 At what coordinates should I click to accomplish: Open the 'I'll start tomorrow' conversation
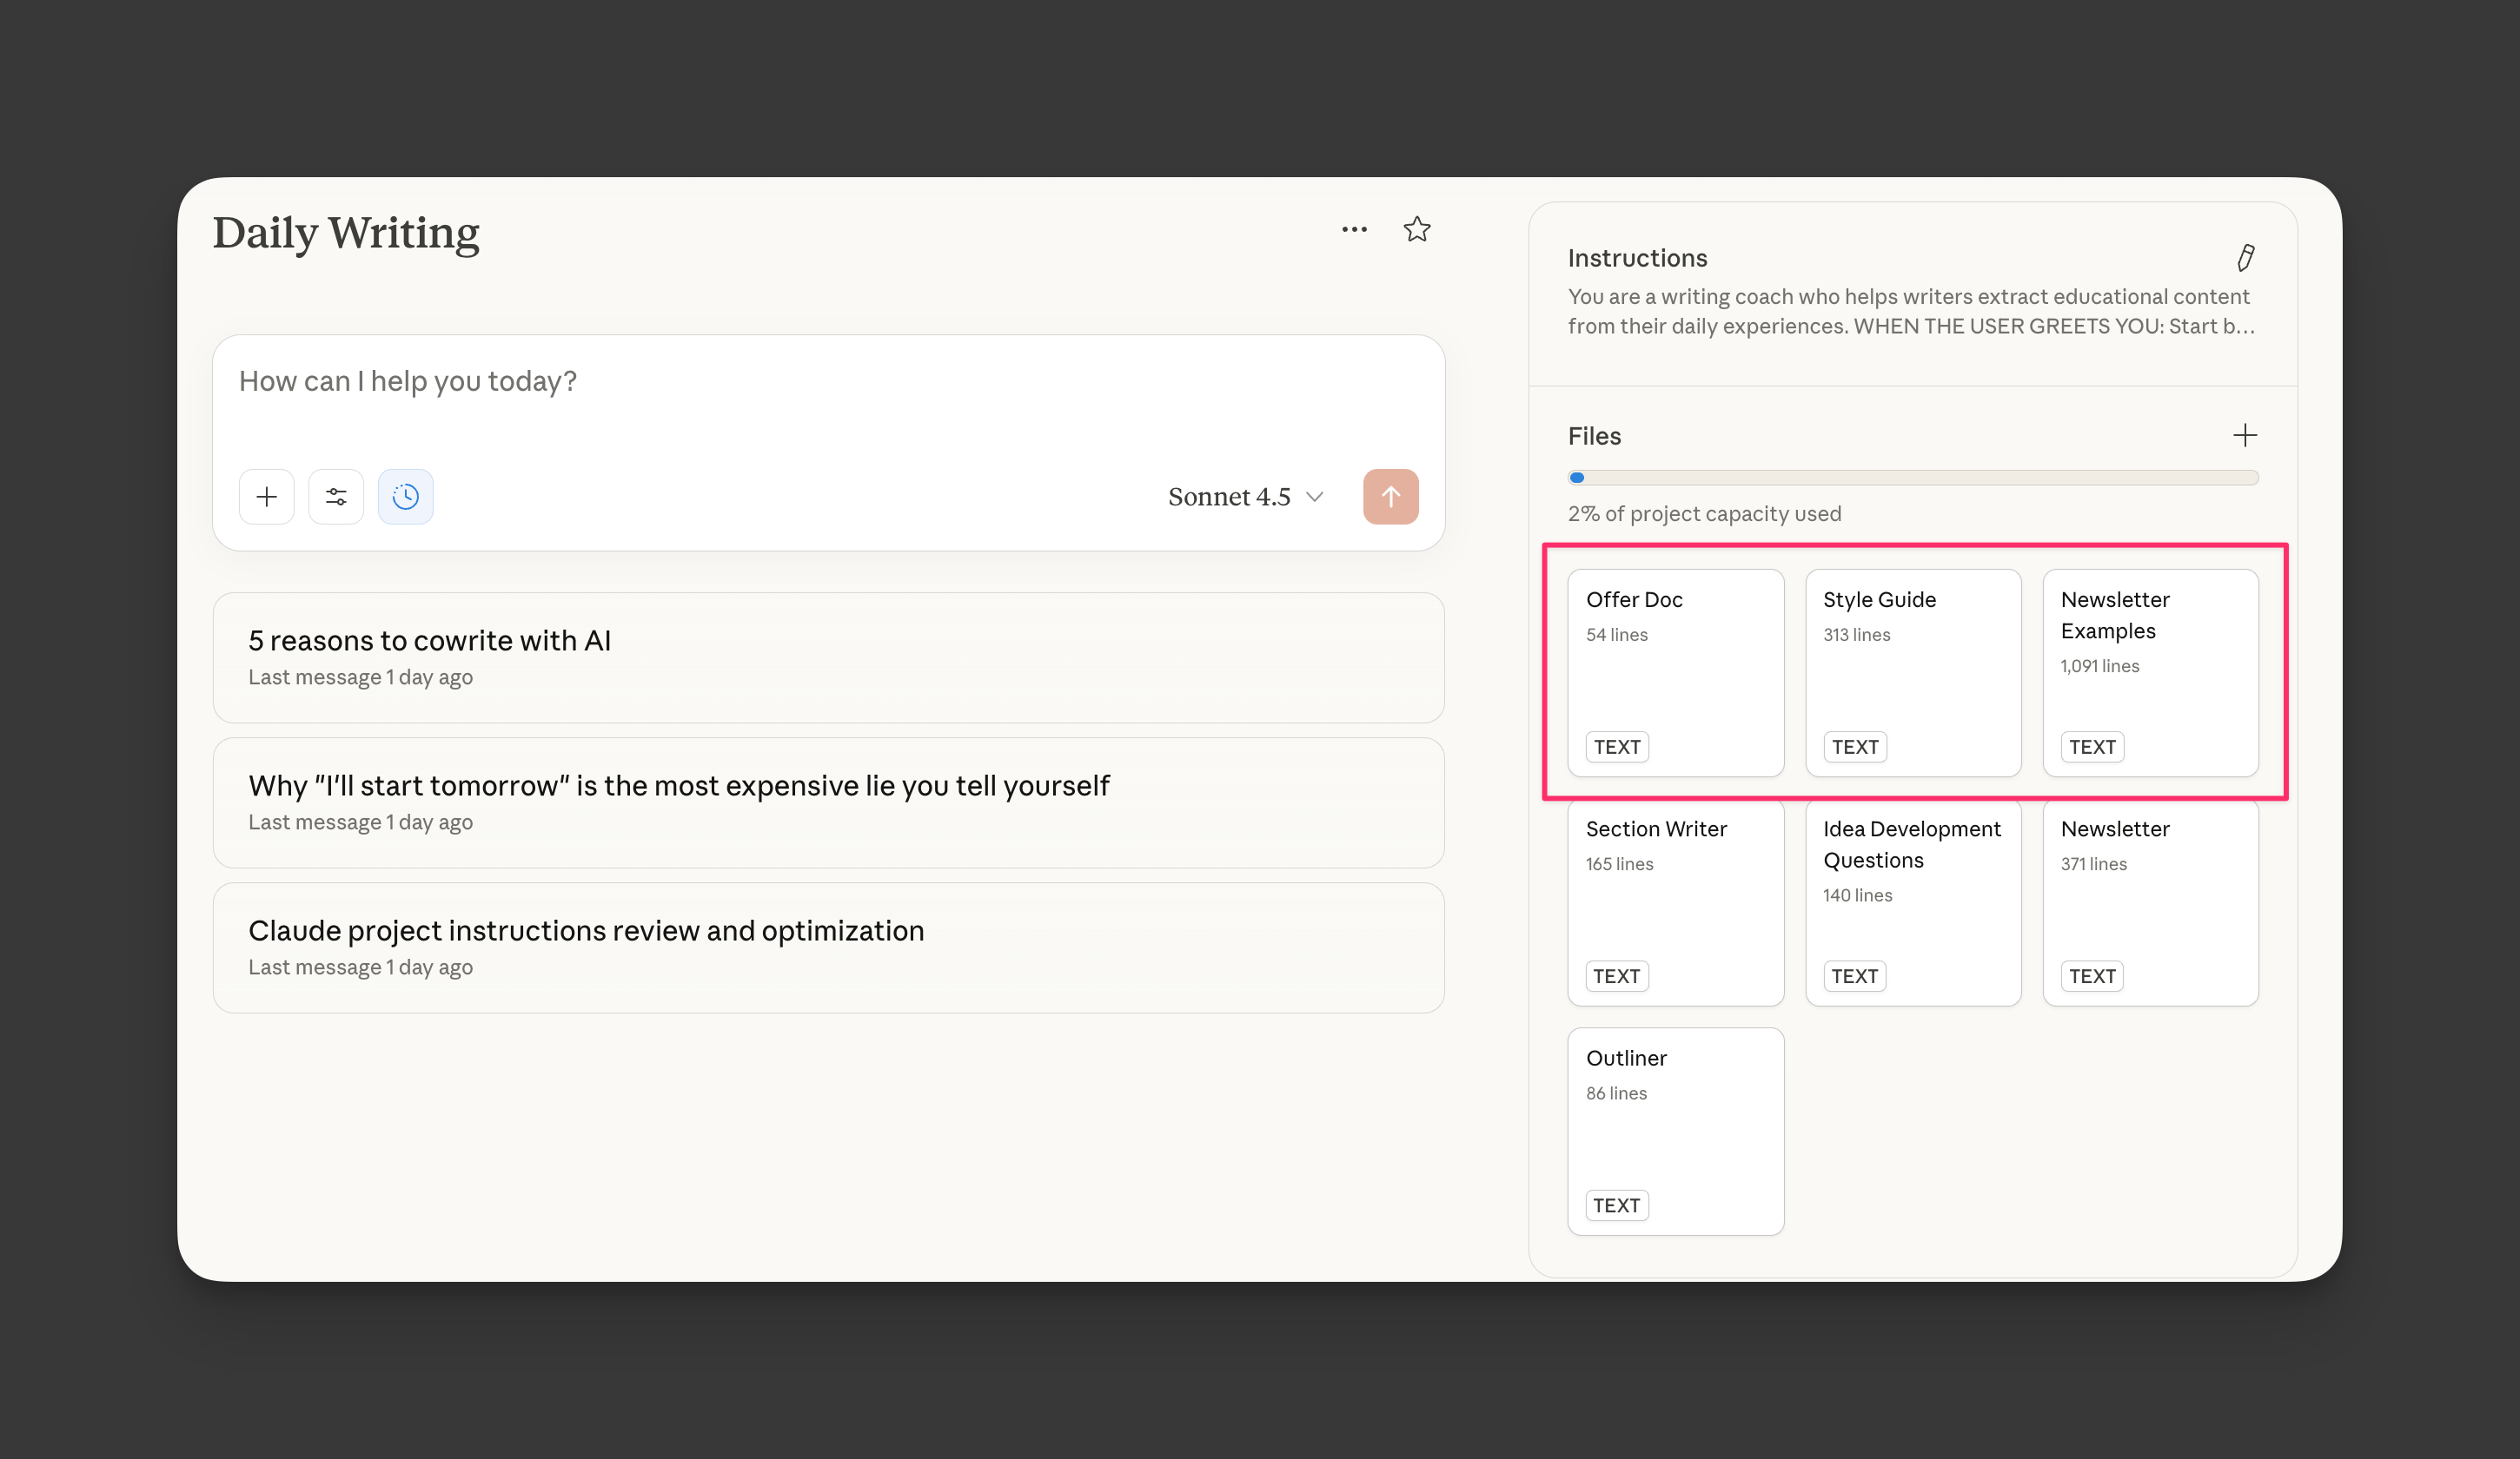(828, 802)
